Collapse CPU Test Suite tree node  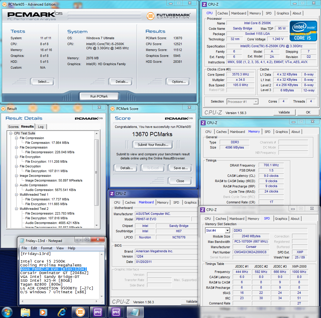[x=11, y=133]
